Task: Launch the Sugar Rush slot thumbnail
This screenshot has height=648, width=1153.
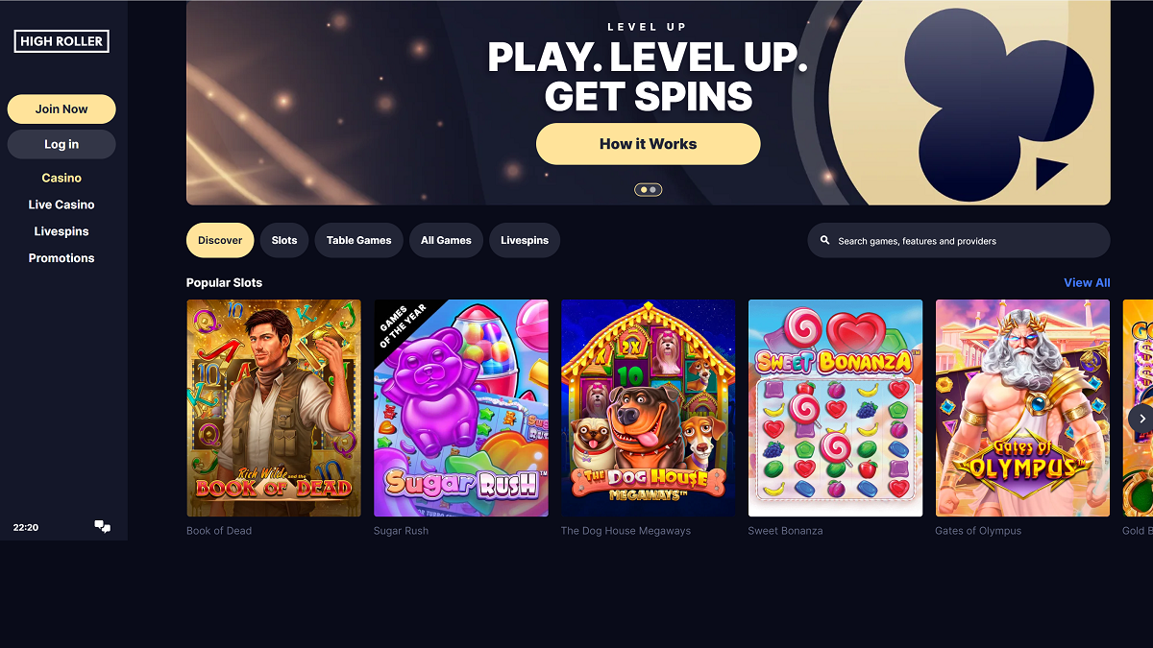Action: pyautogui.click(x=461, y=408)
